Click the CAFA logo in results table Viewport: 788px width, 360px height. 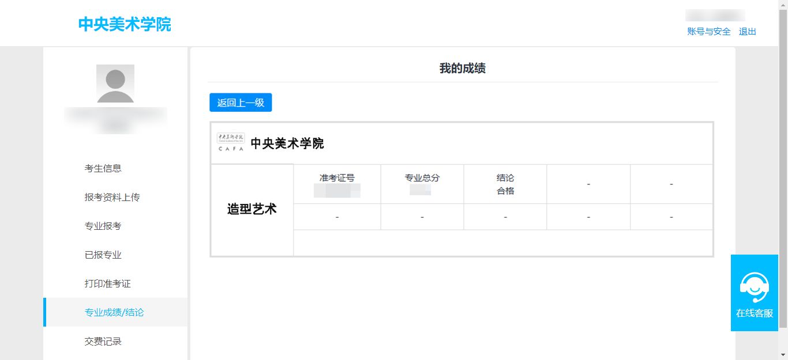[x=230, y=142]
